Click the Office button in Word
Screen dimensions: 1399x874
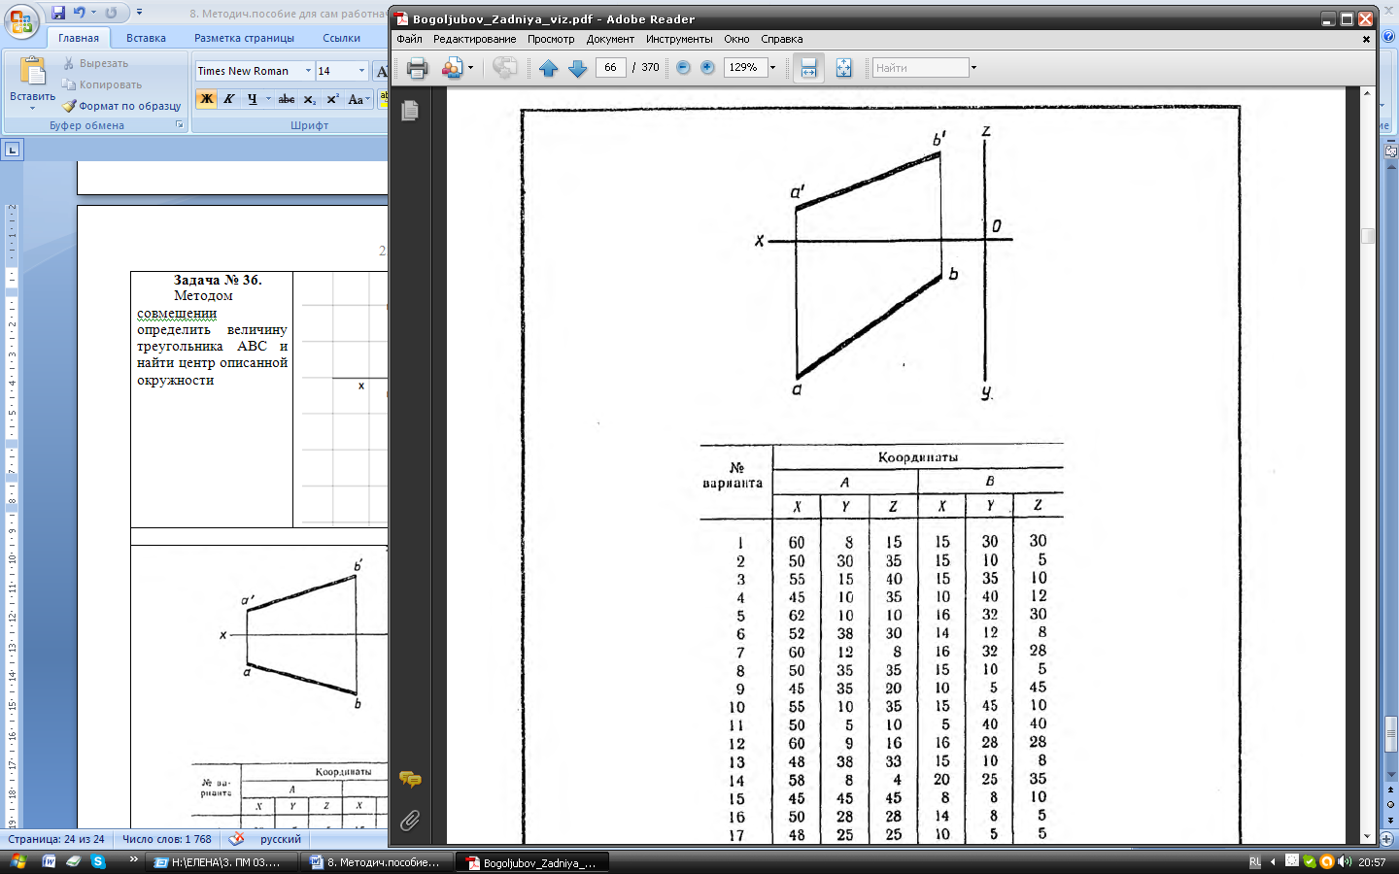21,21
